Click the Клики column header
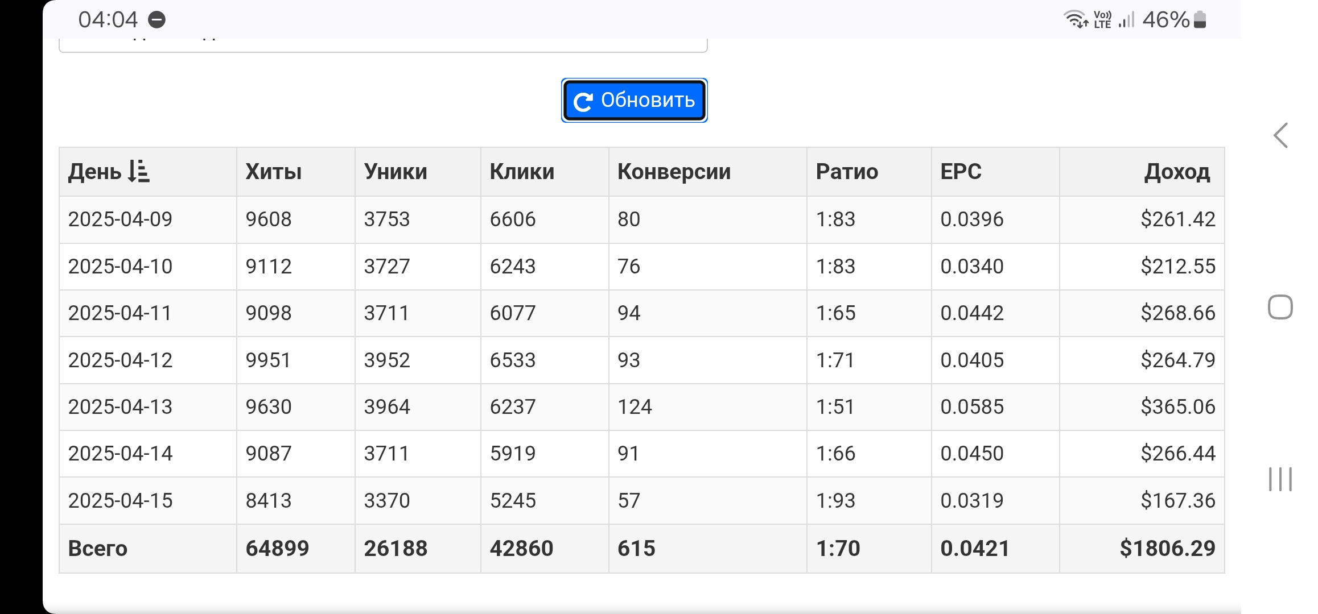1318x614 pixels. pyautogui.click(x=522, y=172)
